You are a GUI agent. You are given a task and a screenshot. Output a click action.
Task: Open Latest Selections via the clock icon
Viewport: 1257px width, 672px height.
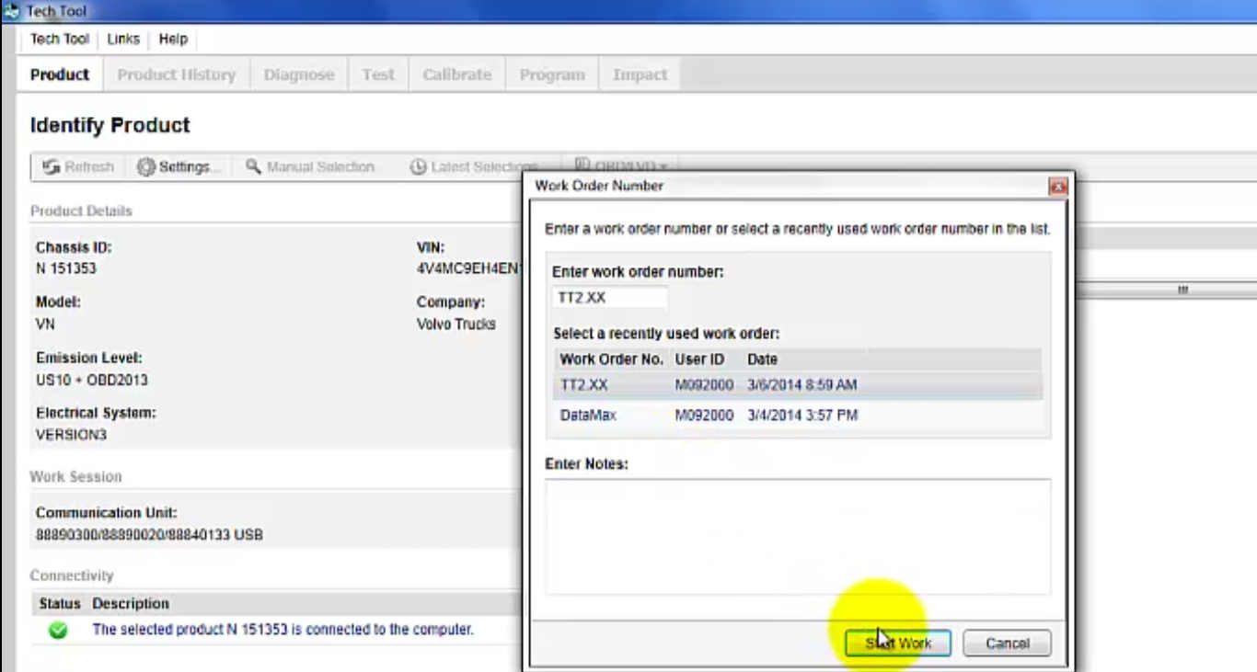[x=418, y=166]
